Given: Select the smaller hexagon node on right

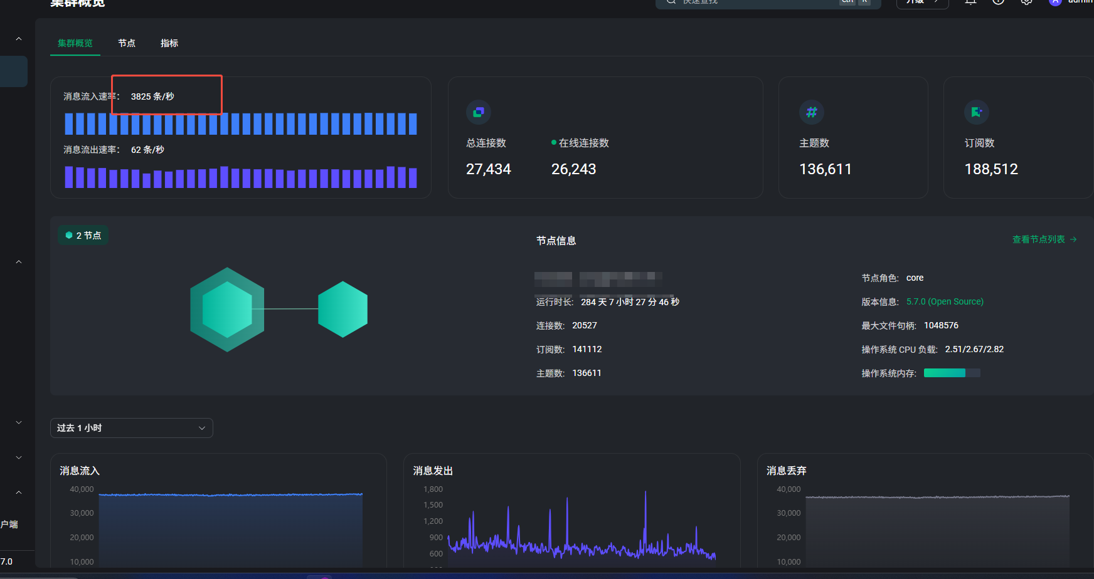Looking at the screenshot, I should [x=343, y=310].
